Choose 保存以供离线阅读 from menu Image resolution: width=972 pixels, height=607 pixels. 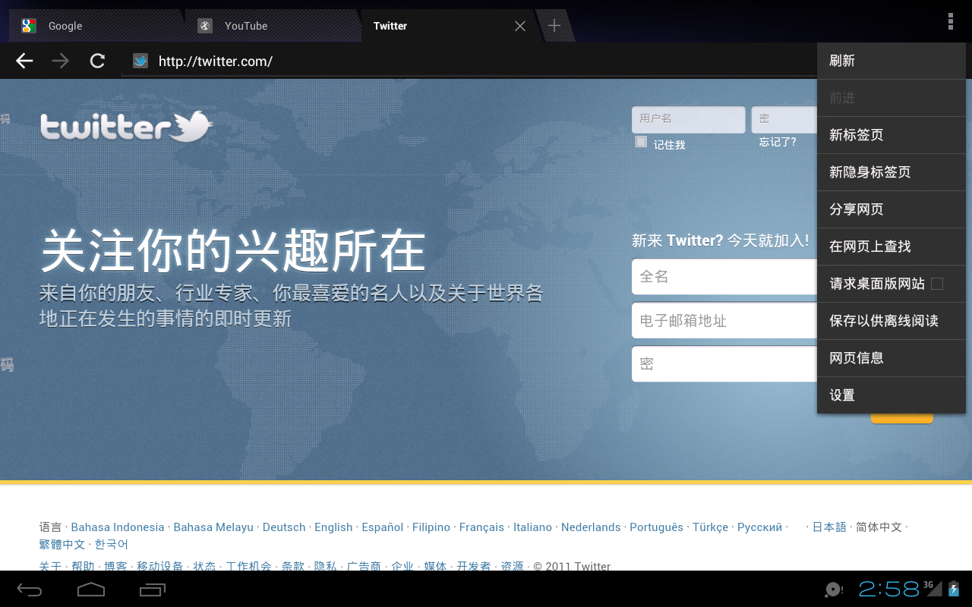tap(892, 321)
